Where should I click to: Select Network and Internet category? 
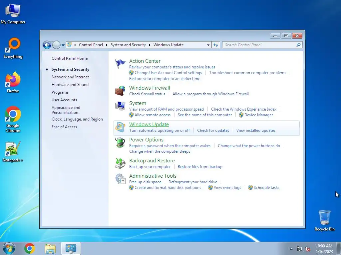click(x=70, y=77)
